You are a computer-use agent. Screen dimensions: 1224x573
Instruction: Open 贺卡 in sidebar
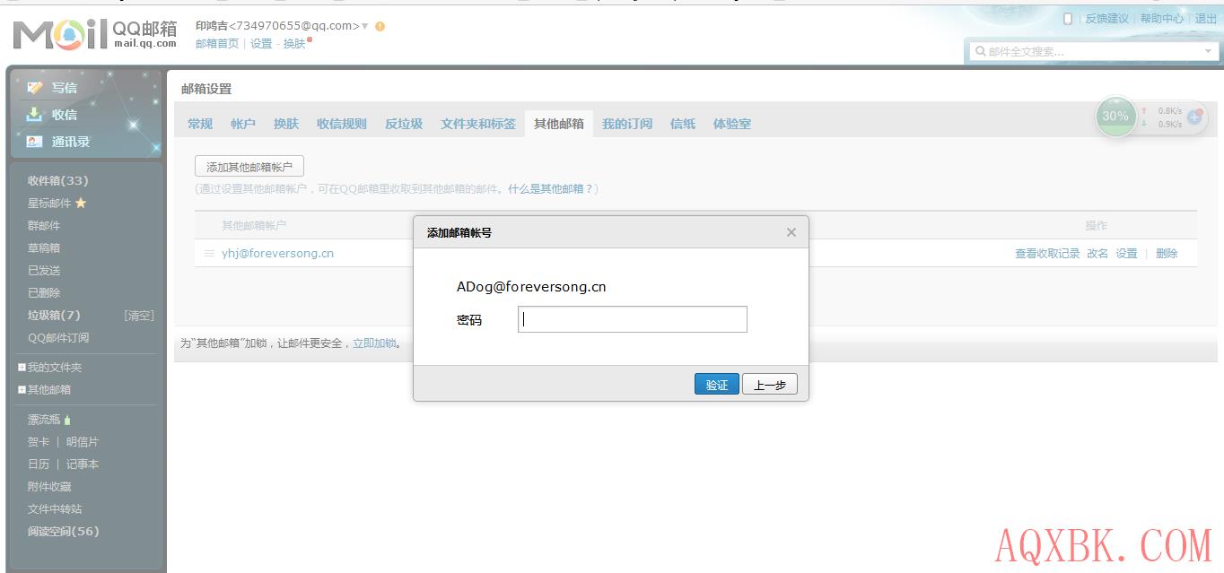click(39, 442)
